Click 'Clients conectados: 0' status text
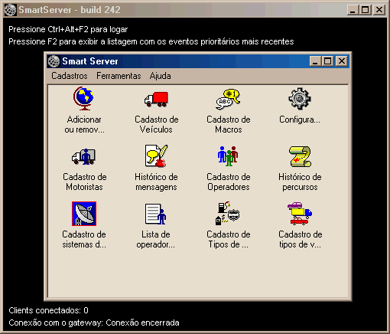The width and height of the screenshot is (390, 334). pyautogui.click(x=48, y=310)
